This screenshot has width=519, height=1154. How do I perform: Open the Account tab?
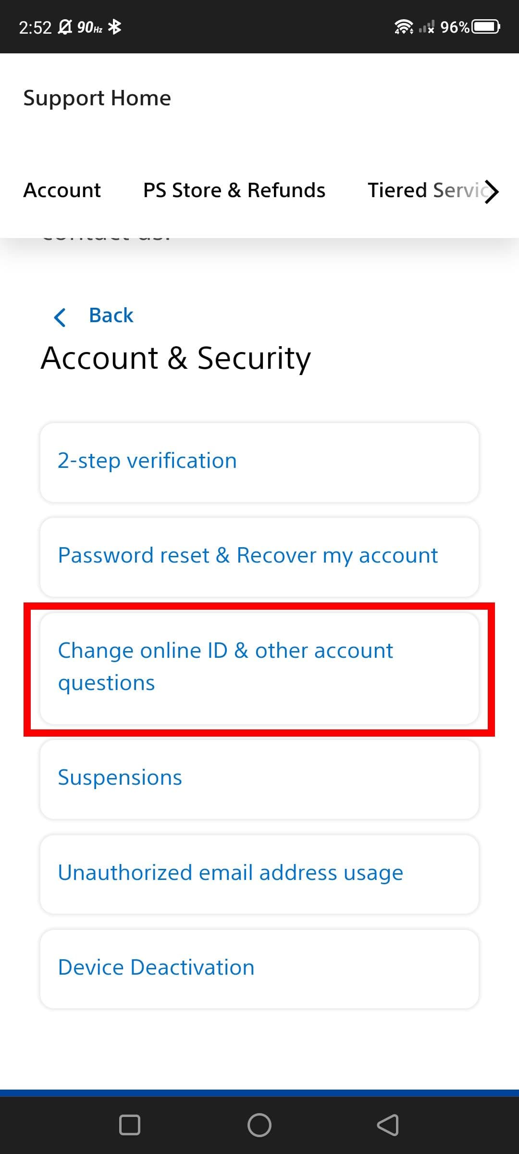[x=62, y=190]
